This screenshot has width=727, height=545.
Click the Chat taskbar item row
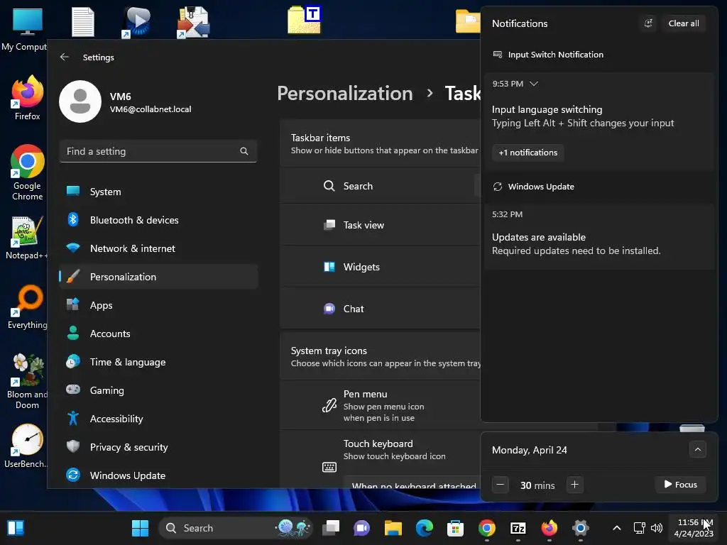pos(380,309)
